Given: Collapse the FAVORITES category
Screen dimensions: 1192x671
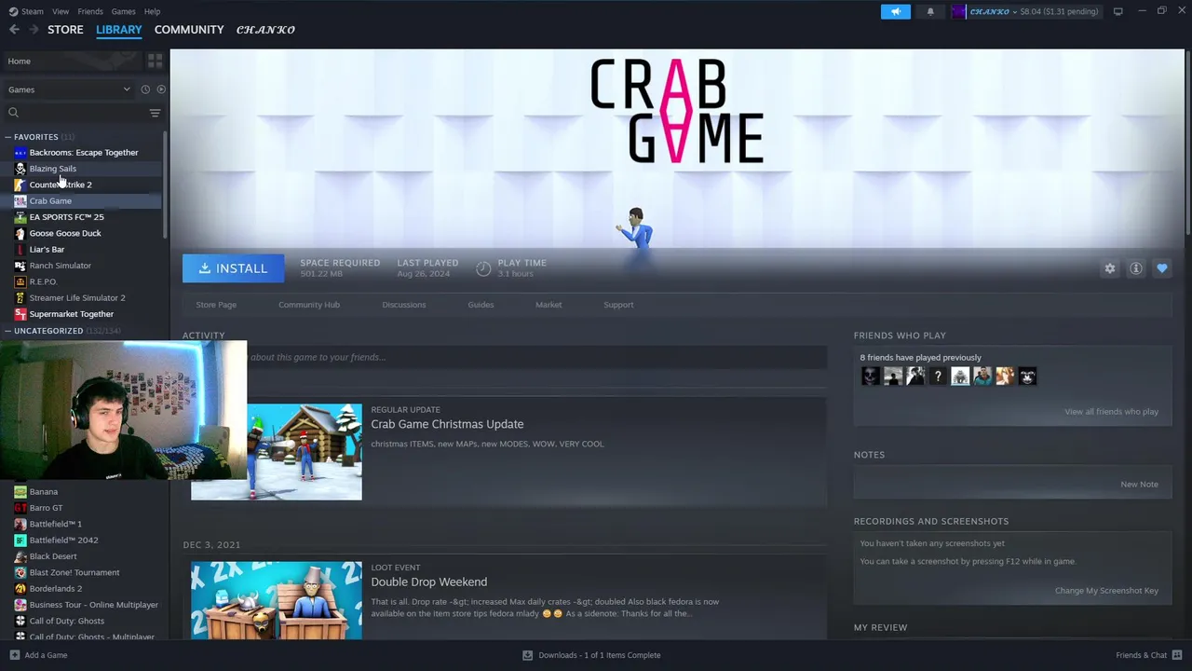Looking at the screenshot, I should click(8, 137).
